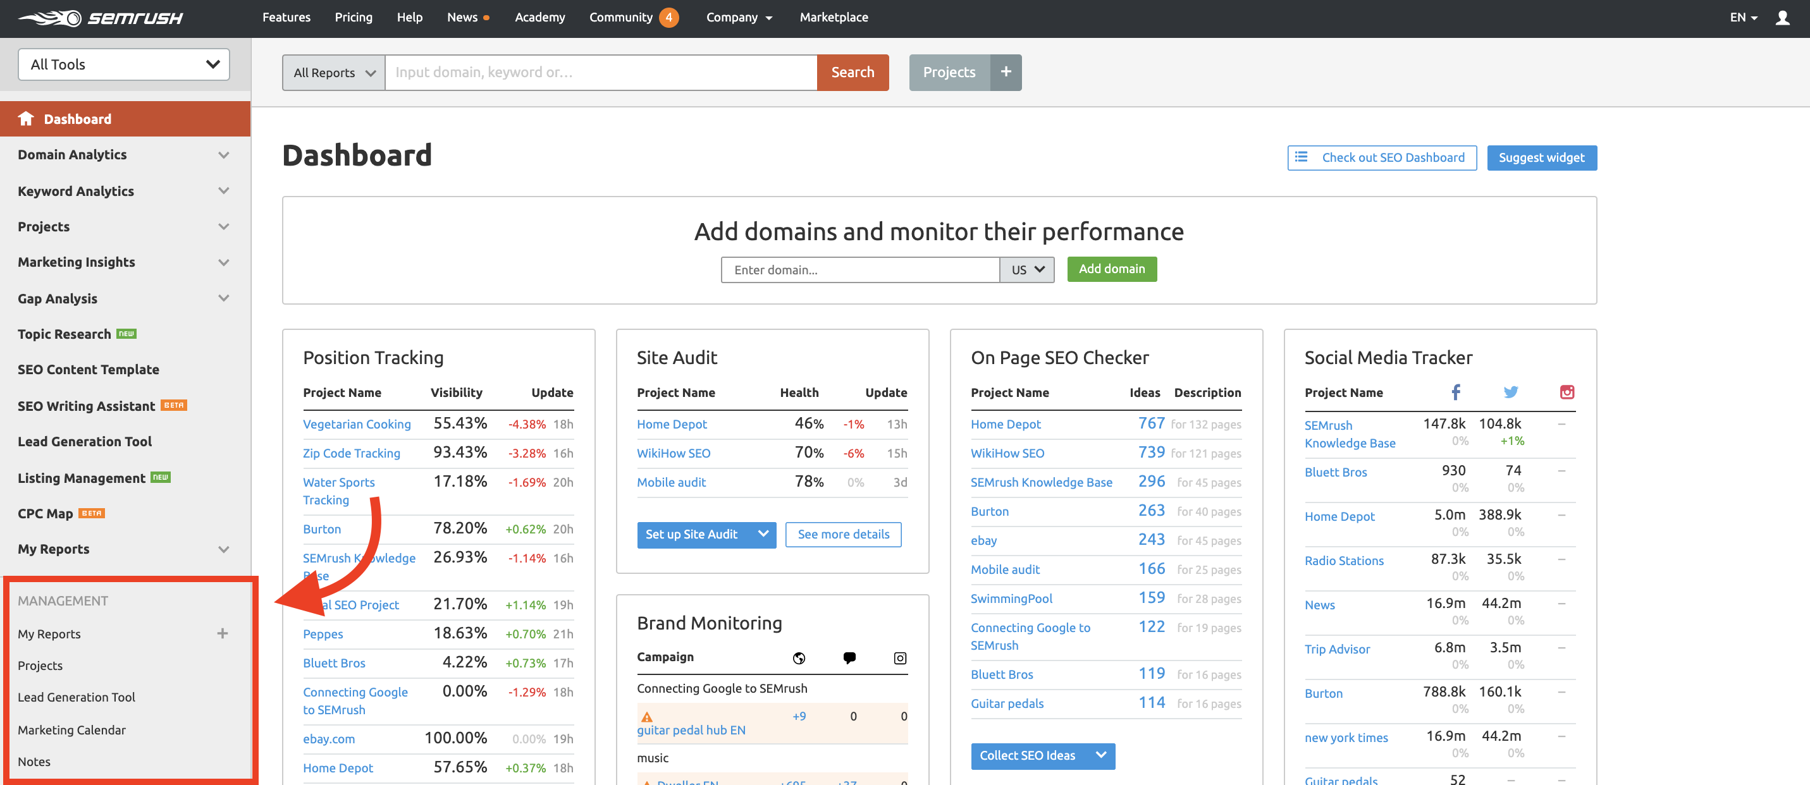
Task: Expand Gap Analysis section
Action: [x=223, y=298]
